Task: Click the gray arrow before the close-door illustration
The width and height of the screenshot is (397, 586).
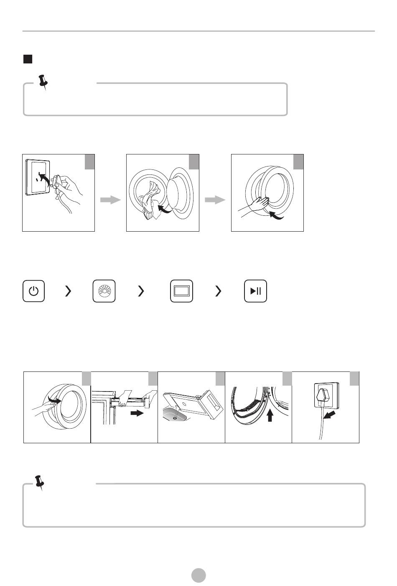Action: (215, 200)
